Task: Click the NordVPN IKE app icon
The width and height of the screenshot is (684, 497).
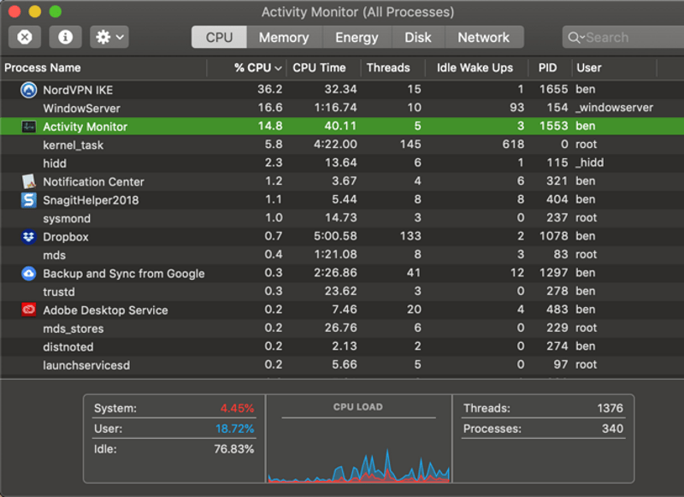Action: click(x=29, y=90)
